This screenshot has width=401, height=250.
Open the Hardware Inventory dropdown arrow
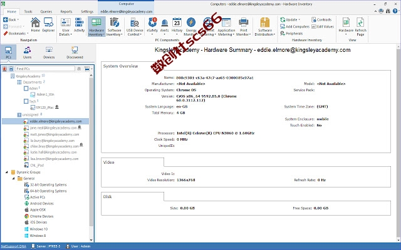pyautogui.click(x=104, y=35)
